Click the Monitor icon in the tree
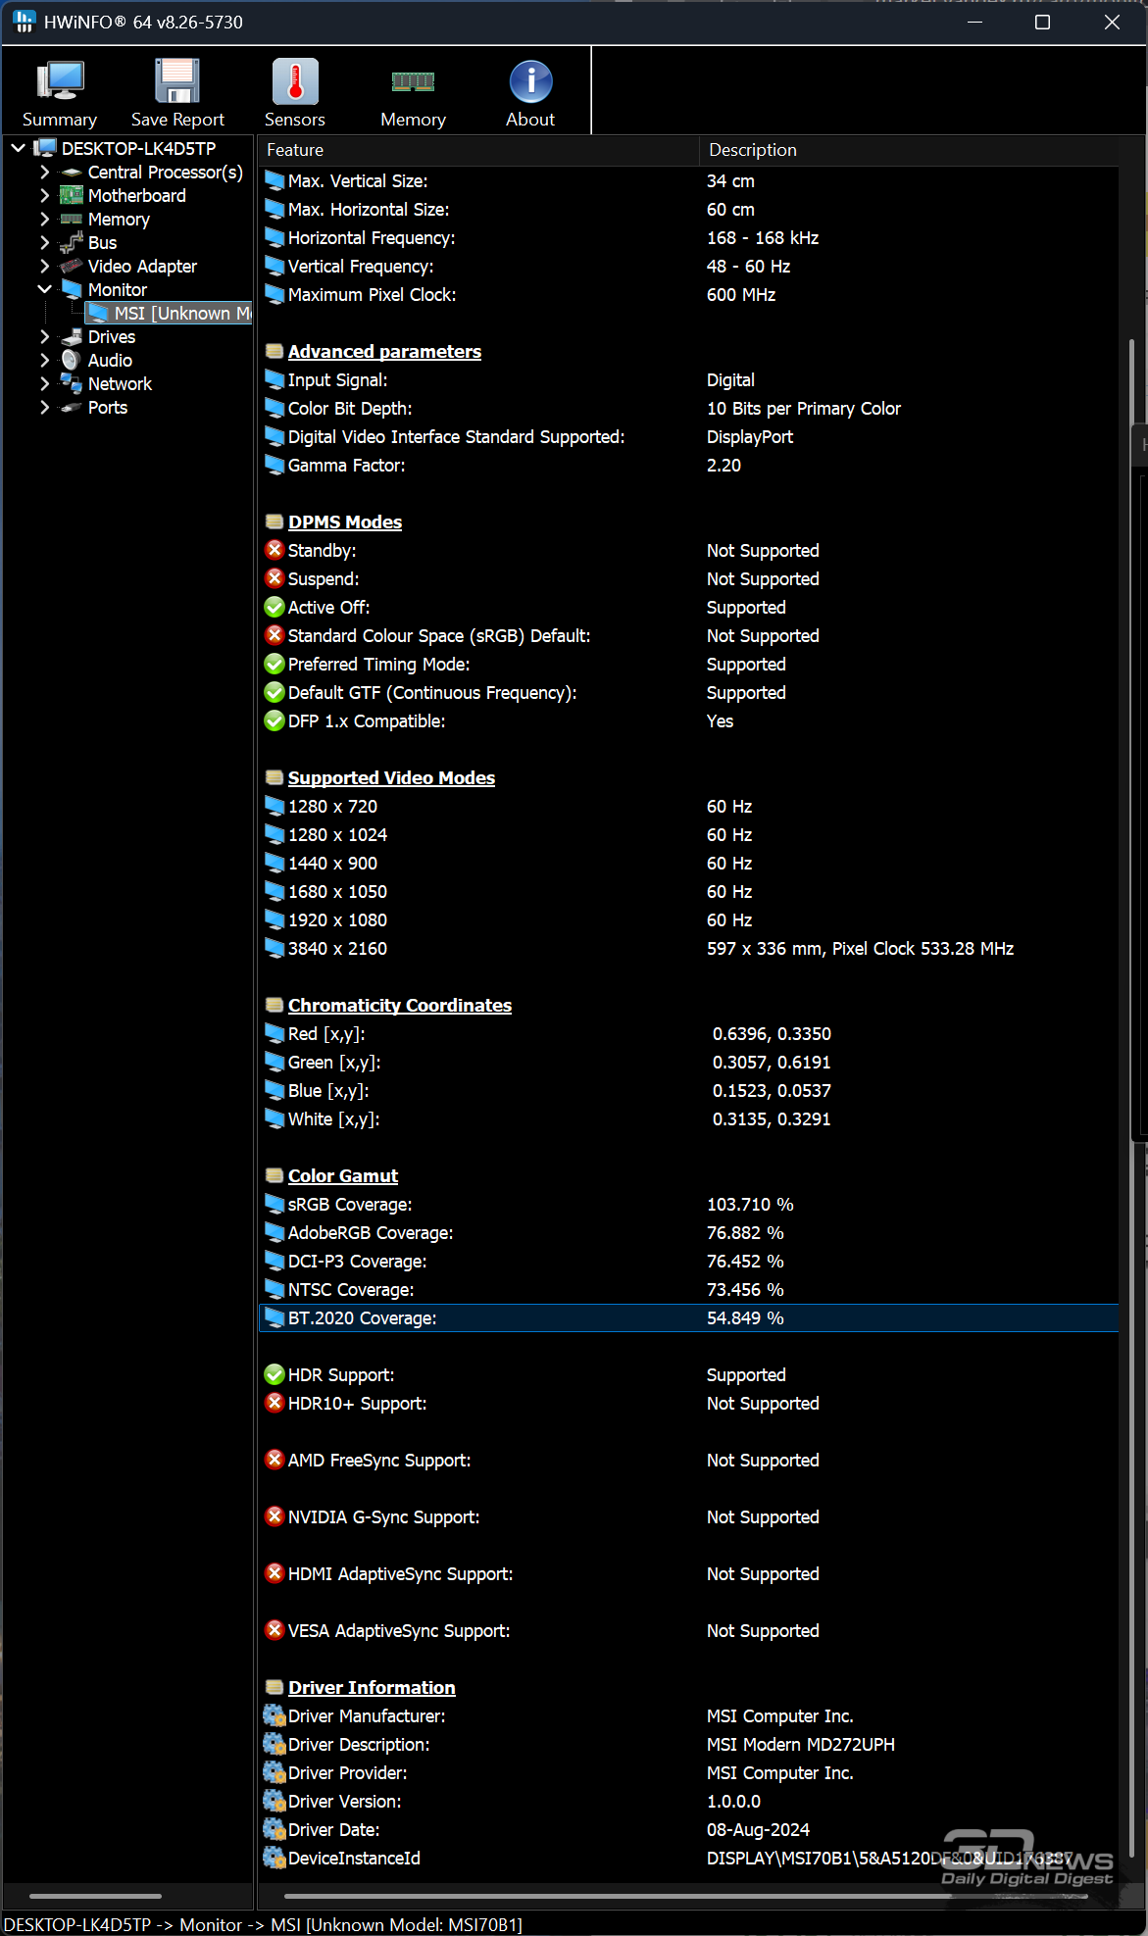The height and width of the screenshot is (1936, 1148). coord(72,290)
